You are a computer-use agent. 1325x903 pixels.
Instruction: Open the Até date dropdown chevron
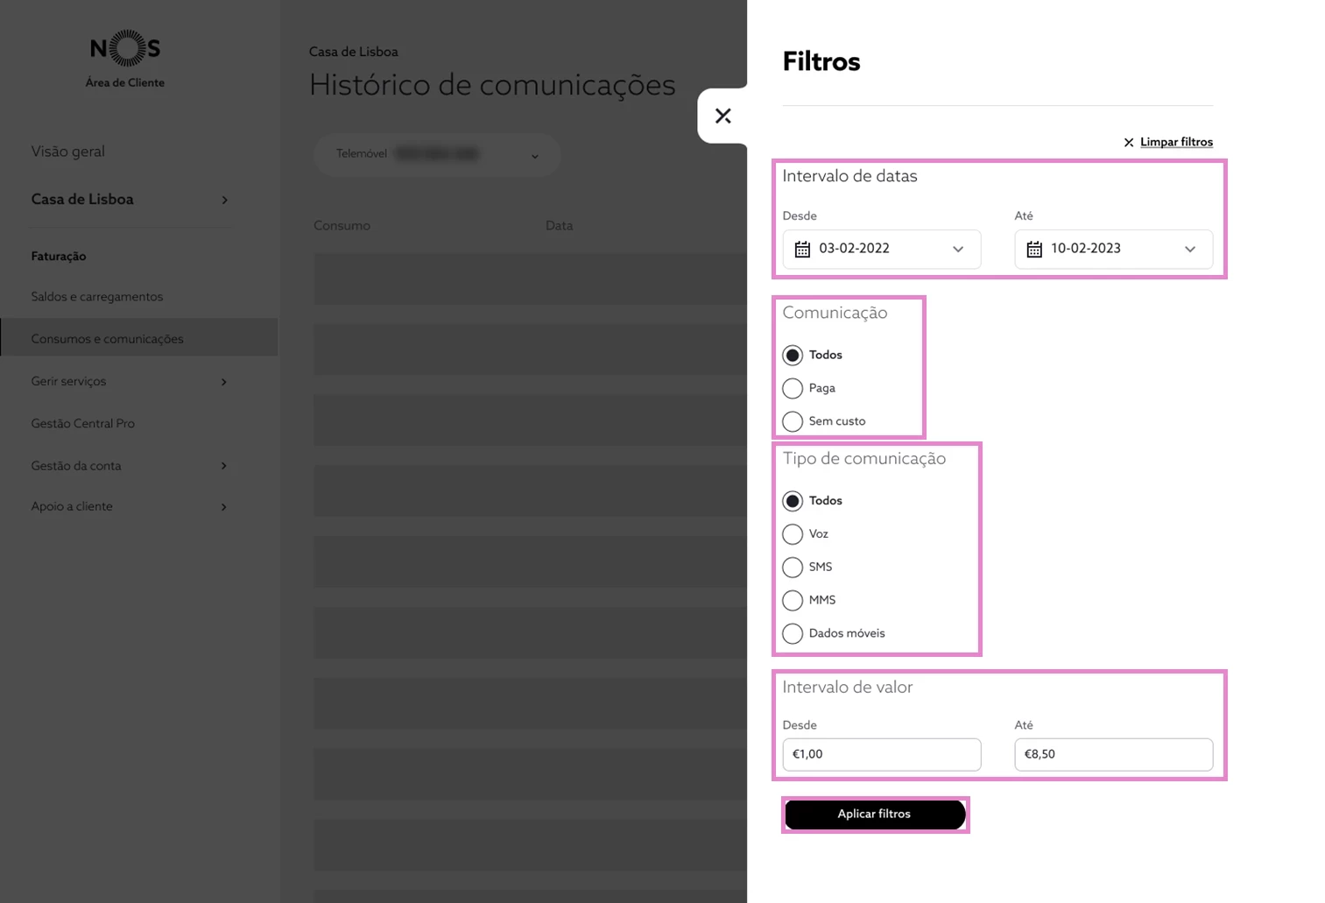pyautogui.click(x=1190, y=250)
